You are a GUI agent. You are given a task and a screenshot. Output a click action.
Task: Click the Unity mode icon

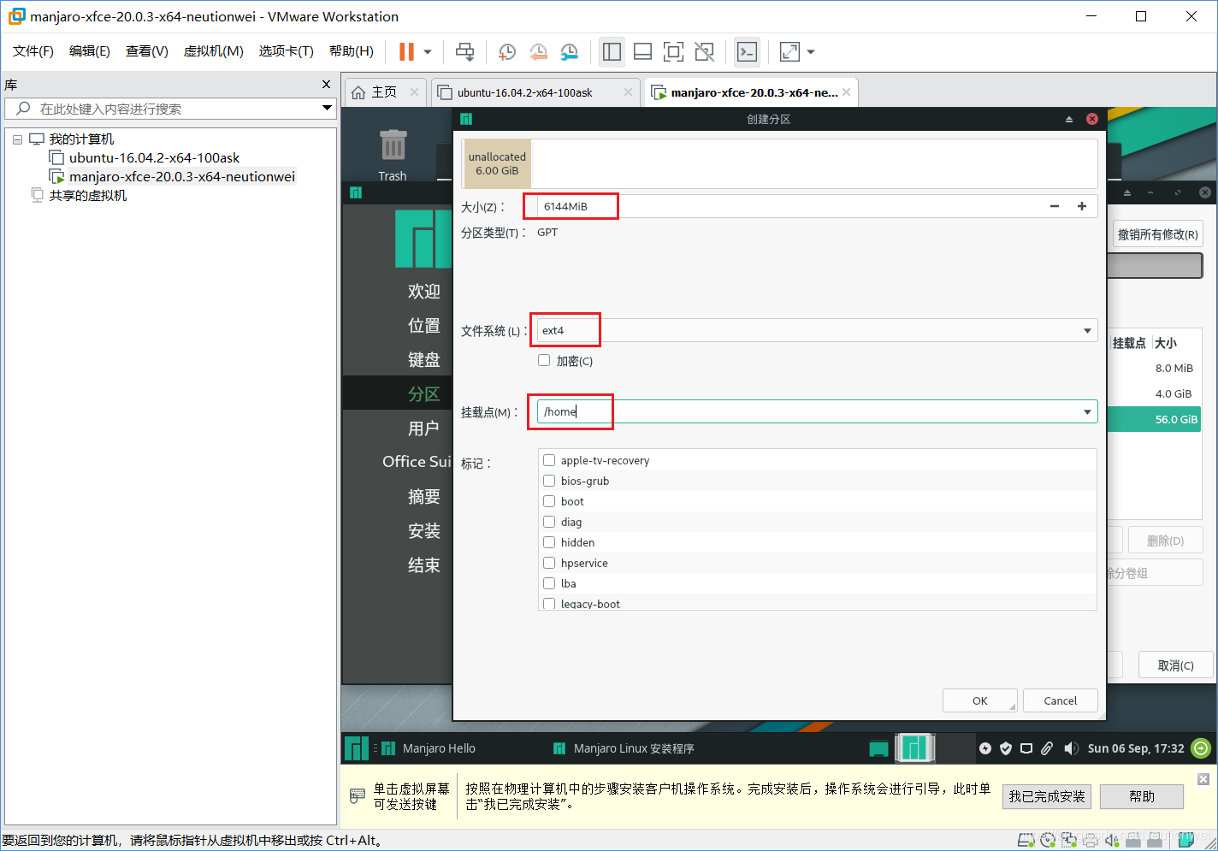click(x=704, y=52)
